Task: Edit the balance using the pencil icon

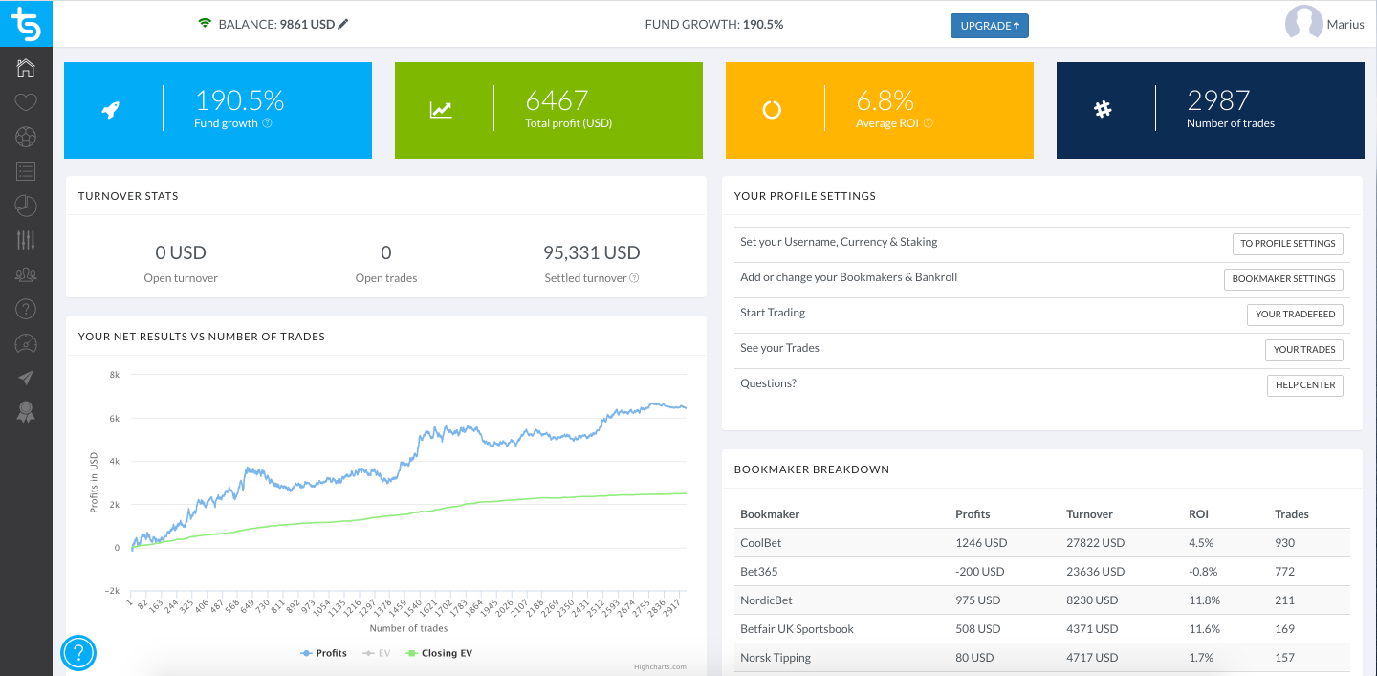Action: click(342, 25)
